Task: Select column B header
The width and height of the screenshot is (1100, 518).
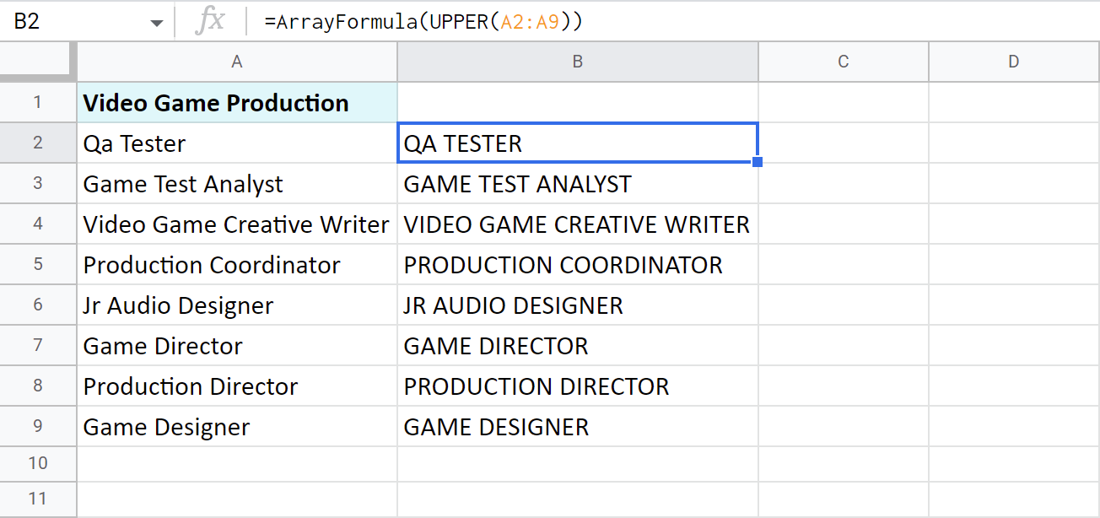Action: (x=578, y=62)
